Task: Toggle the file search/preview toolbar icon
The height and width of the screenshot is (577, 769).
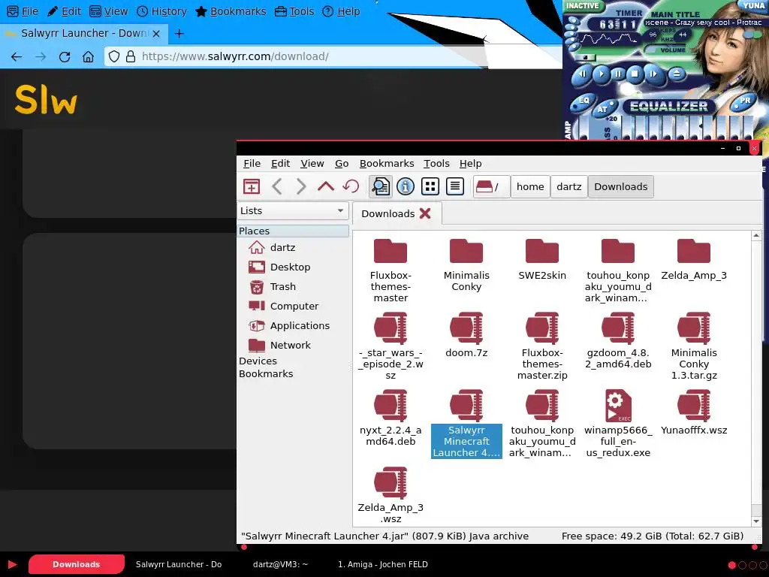Action: [381, 186]
